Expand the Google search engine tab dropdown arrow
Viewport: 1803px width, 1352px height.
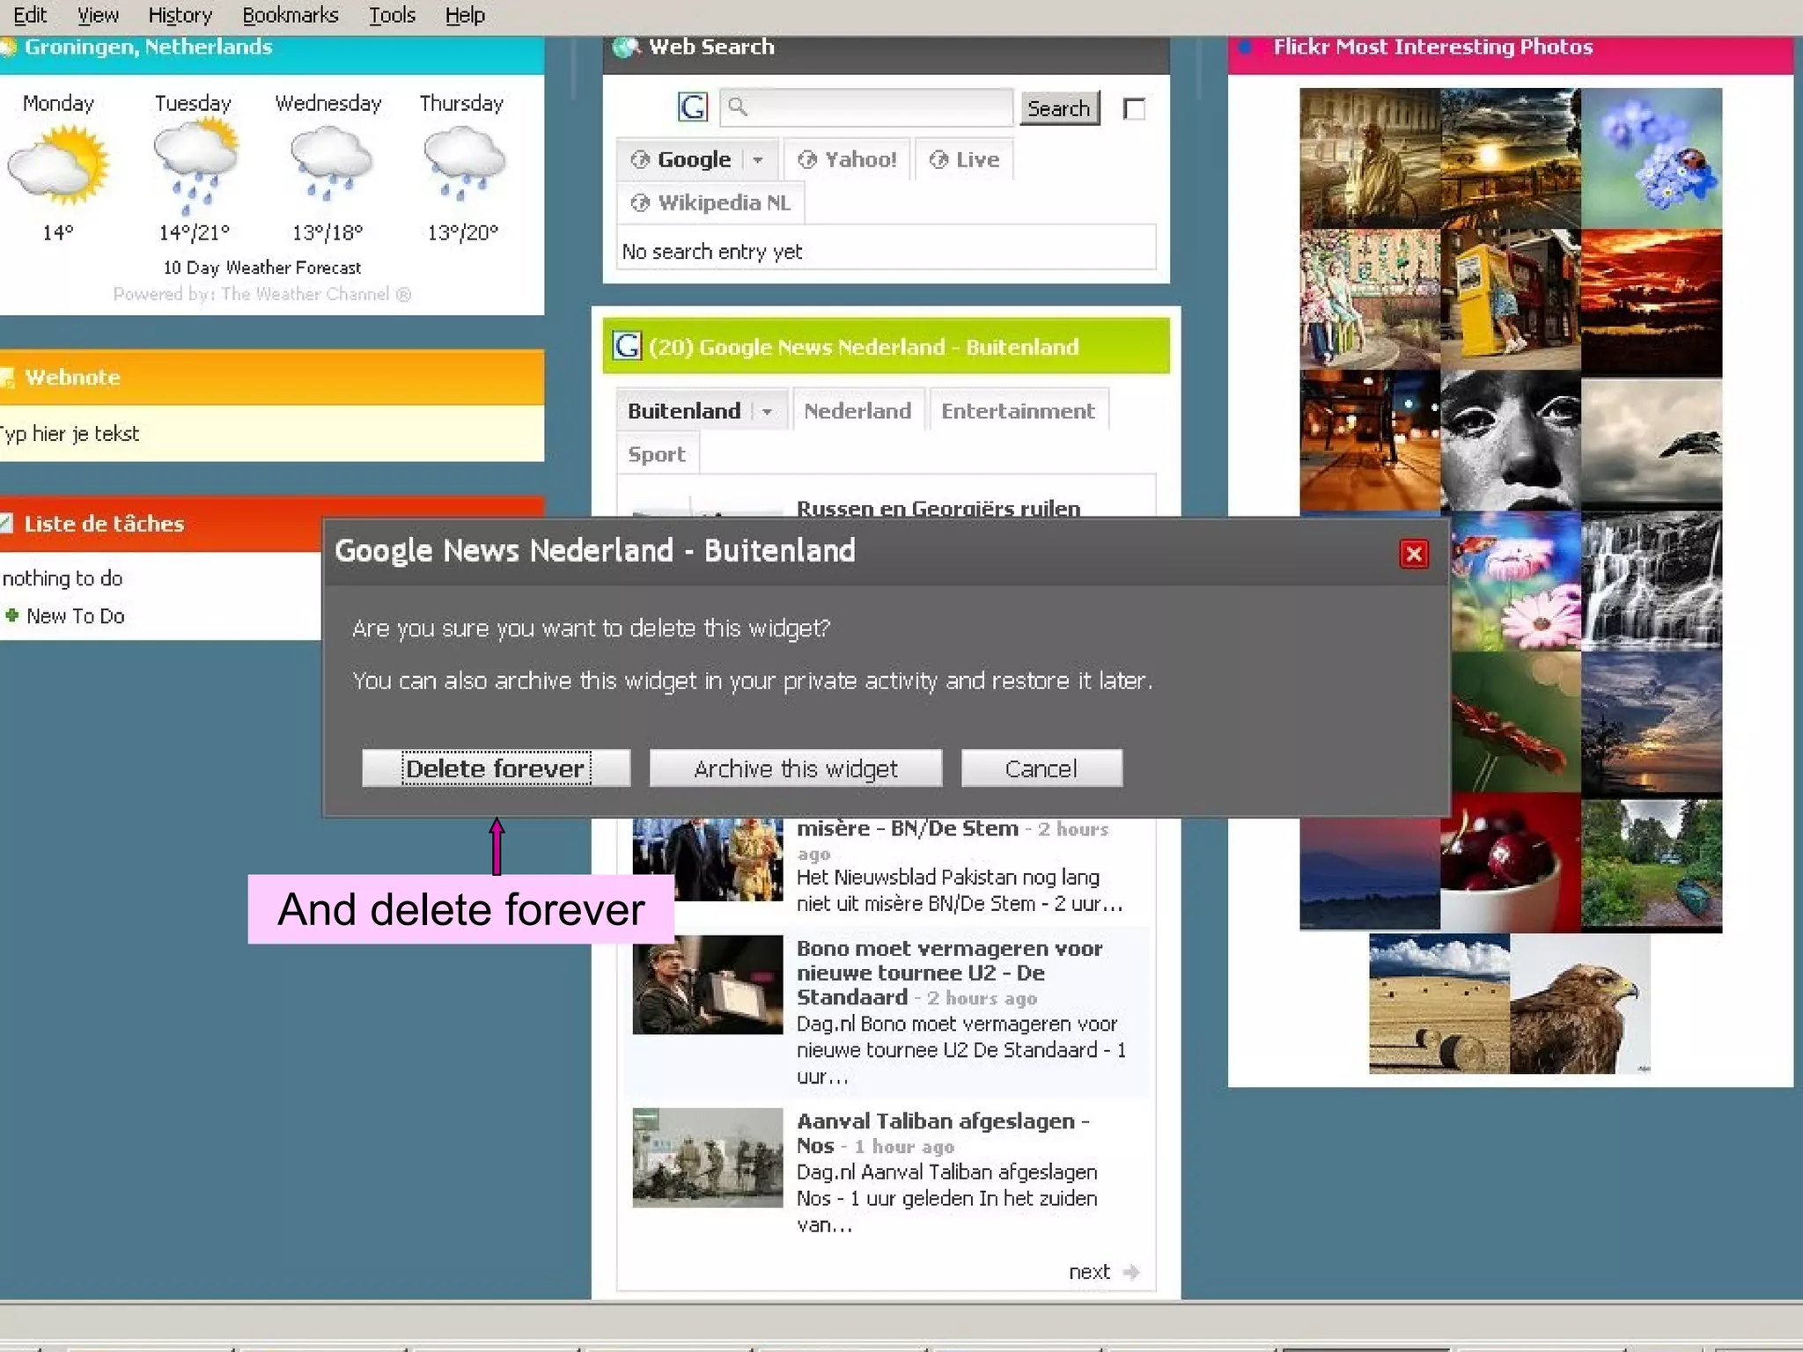click(x=758, y=160)
